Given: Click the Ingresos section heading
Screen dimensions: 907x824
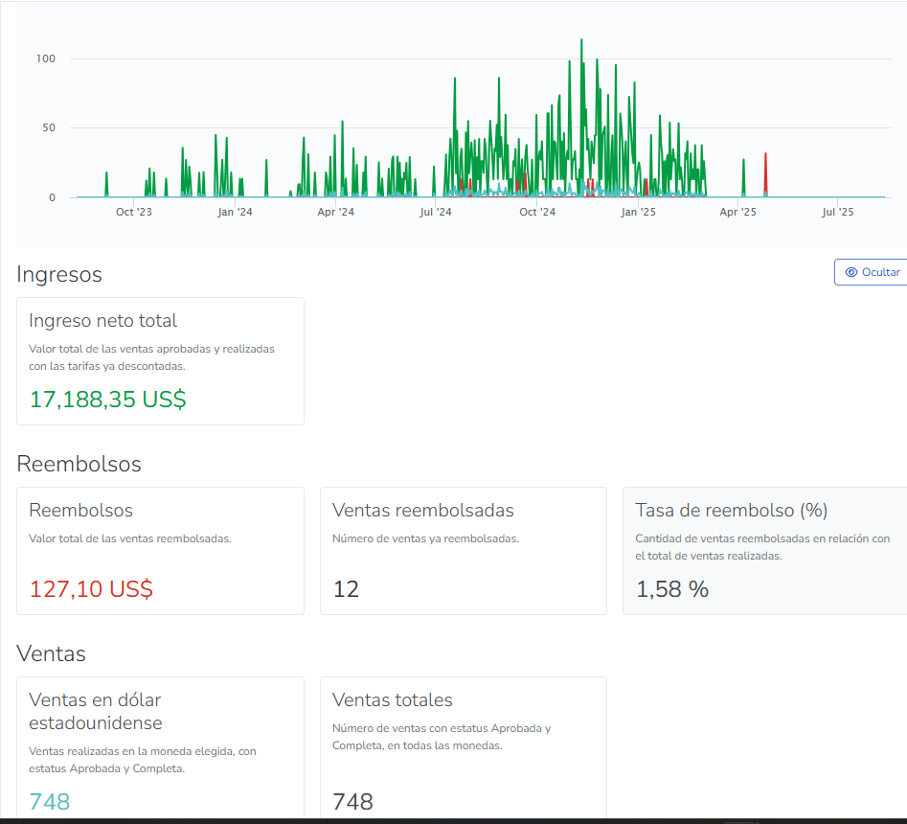Looking at the screenshot, I should point(59,275).
